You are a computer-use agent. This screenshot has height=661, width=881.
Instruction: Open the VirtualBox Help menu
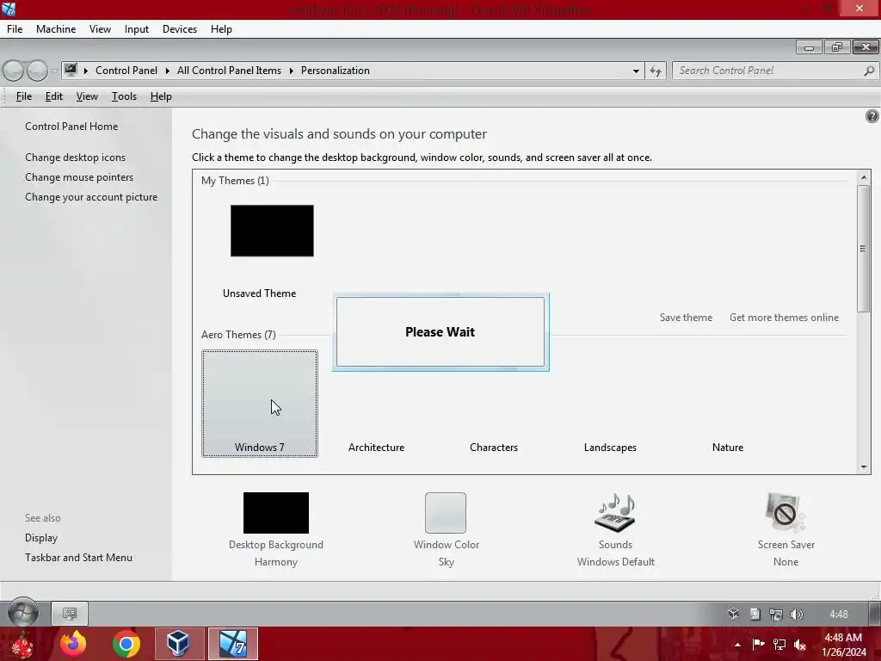[x=221, y=29]
